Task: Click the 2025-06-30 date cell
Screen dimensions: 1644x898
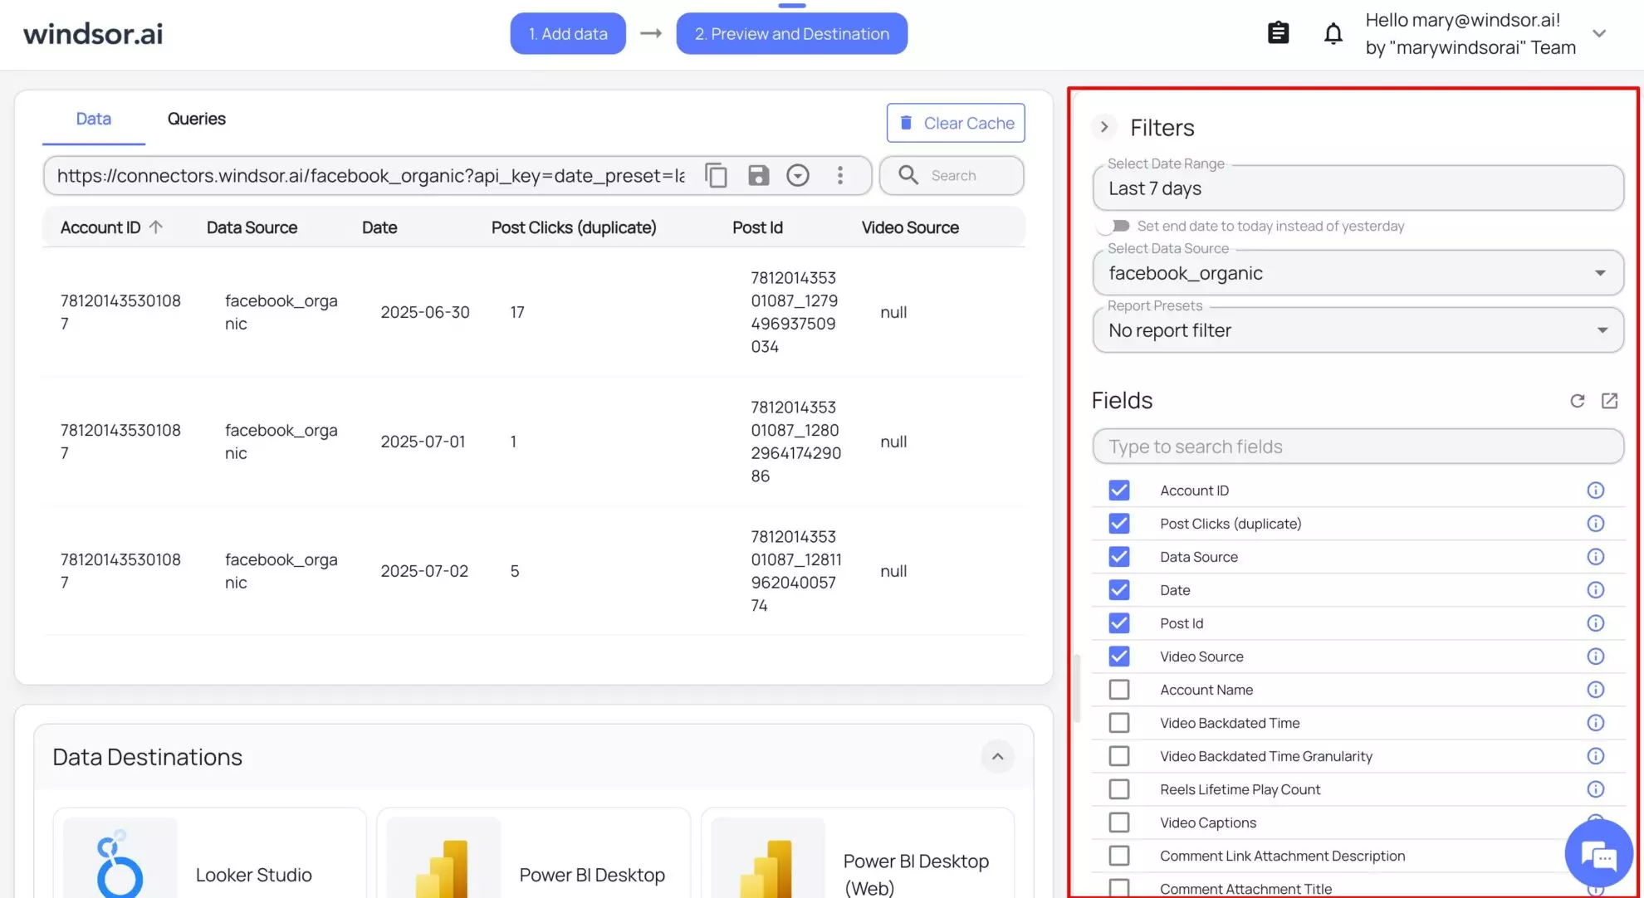Action: pyautogui.click(x=425, y=312)
